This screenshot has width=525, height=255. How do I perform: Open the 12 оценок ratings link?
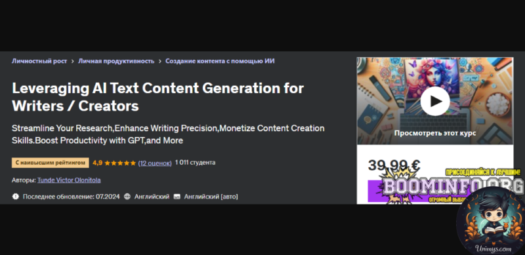pyautogui.click(x=155, y=163)
